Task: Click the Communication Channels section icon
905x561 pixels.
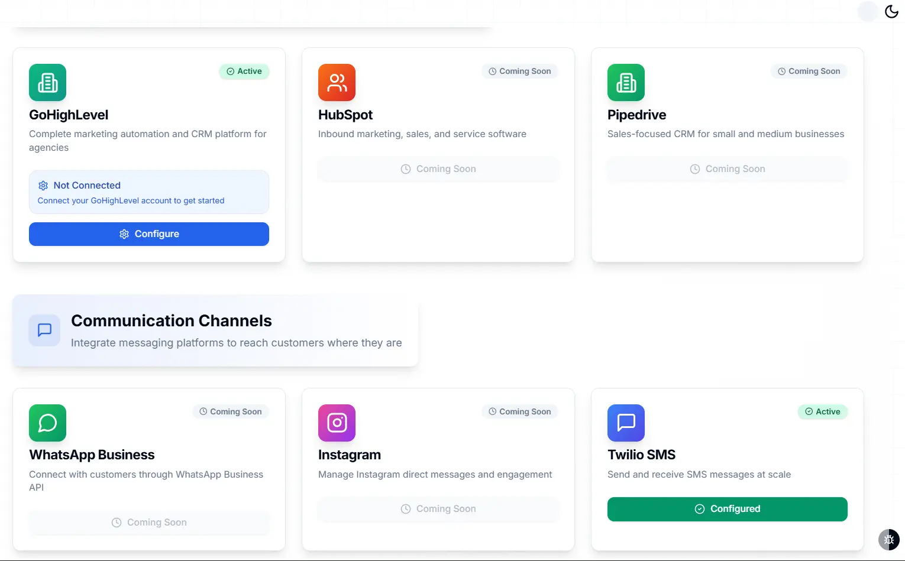Action: pyautogui.click(x=44, y=330)
